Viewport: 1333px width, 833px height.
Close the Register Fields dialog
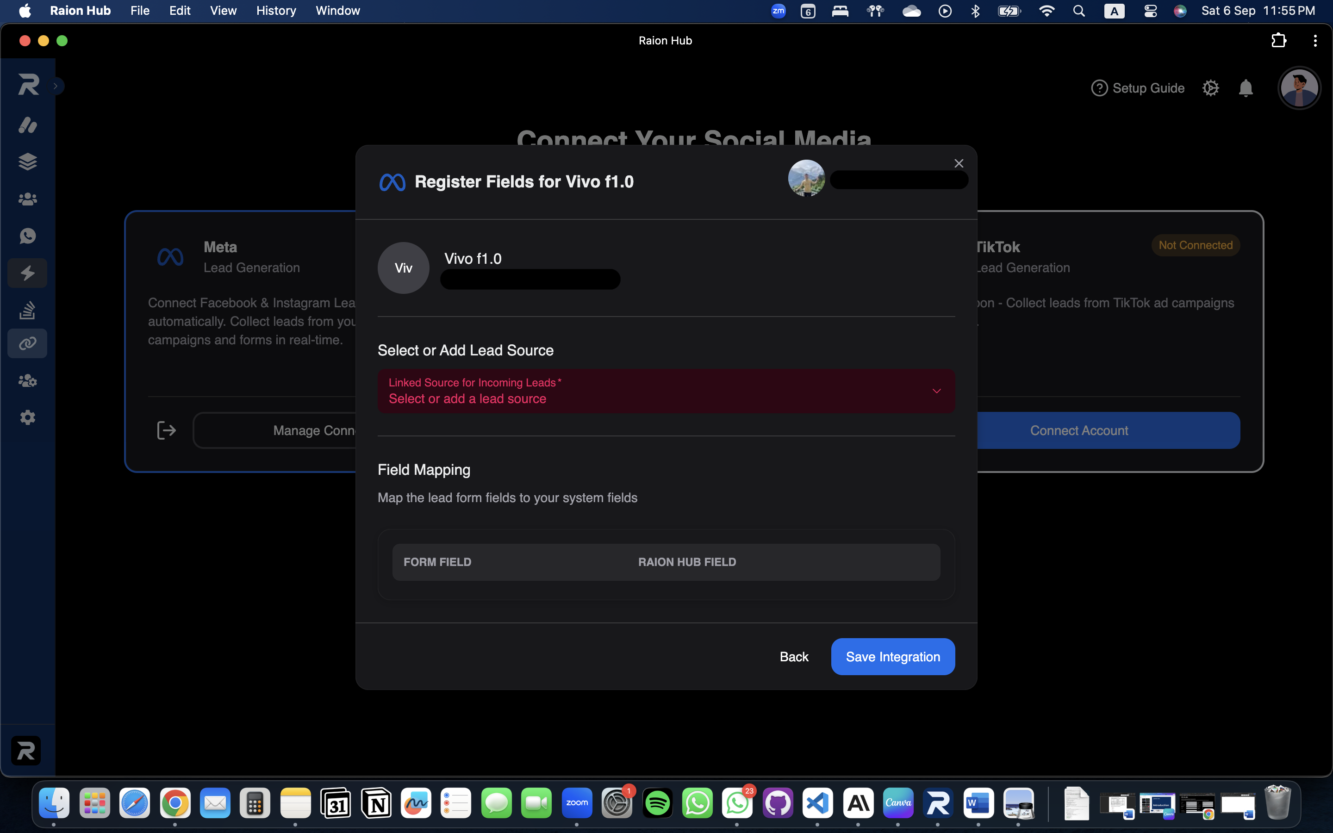[x=959, y=164]
